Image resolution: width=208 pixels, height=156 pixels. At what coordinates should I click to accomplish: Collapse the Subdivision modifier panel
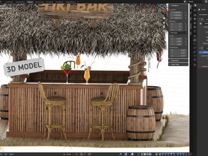pyautogui.click(x=199, y=48)
